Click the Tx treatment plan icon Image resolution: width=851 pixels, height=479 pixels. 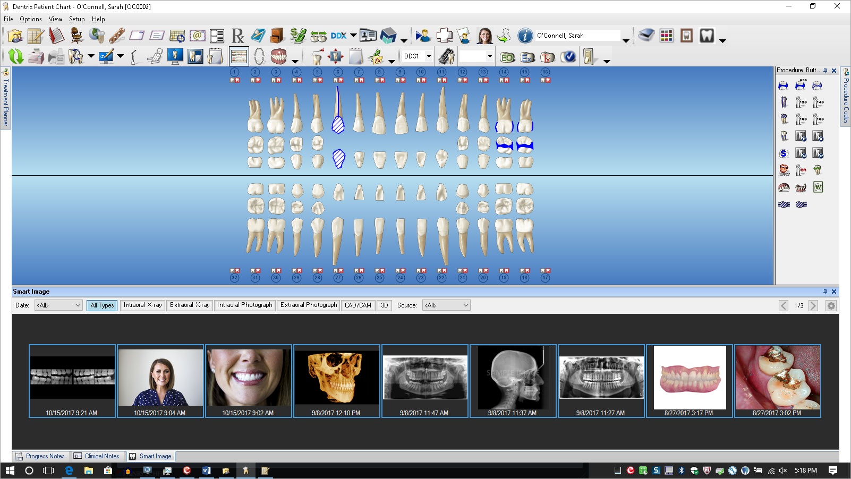pyautogui.click(x=548, y=56)
